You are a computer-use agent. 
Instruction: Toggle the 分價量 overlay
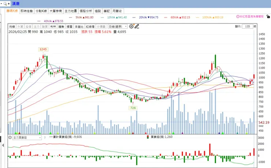pos(101,26)
